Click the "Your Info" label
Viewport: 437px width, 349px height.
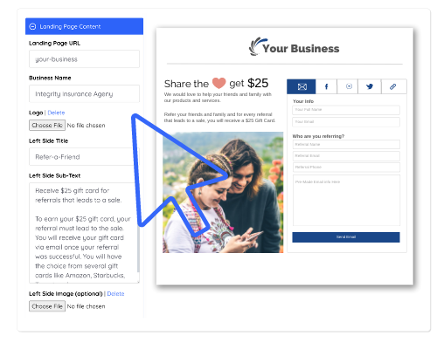coord(303,101)
